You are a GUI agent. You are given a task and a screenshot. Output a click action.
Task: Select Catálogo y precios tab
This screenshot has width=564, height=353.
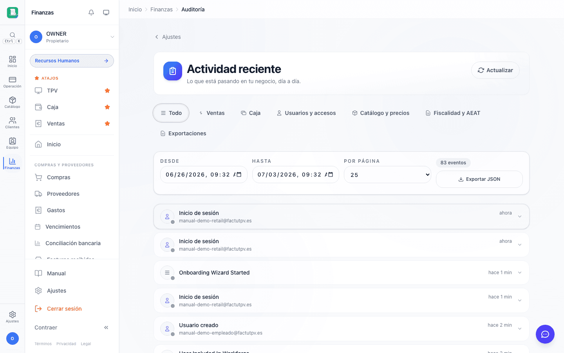381,113
